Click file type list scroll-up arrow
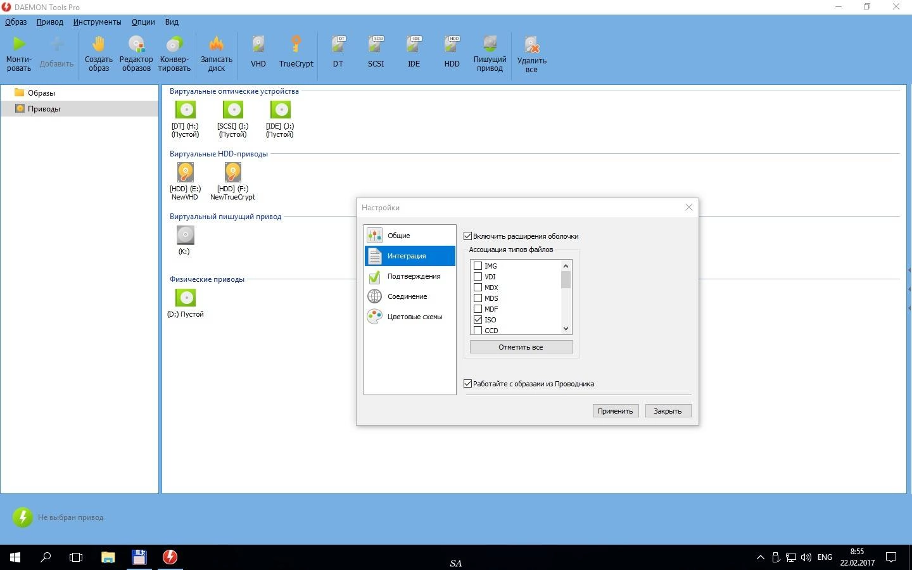 click(566, 266)
